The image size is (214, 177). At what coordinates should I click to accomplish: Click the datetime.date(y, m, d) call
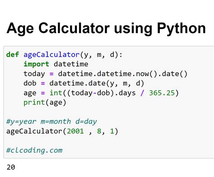(97, 83)
